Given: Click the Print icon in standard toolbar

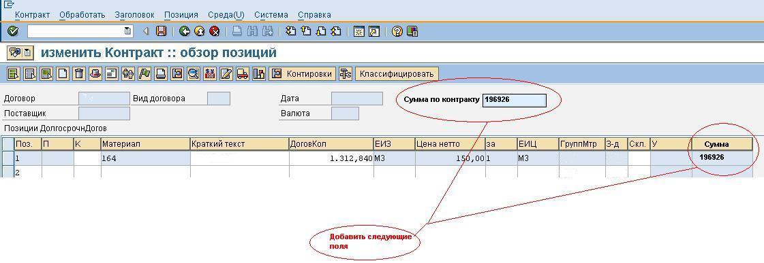Looking at the screenshot, I should coord(236,31).
